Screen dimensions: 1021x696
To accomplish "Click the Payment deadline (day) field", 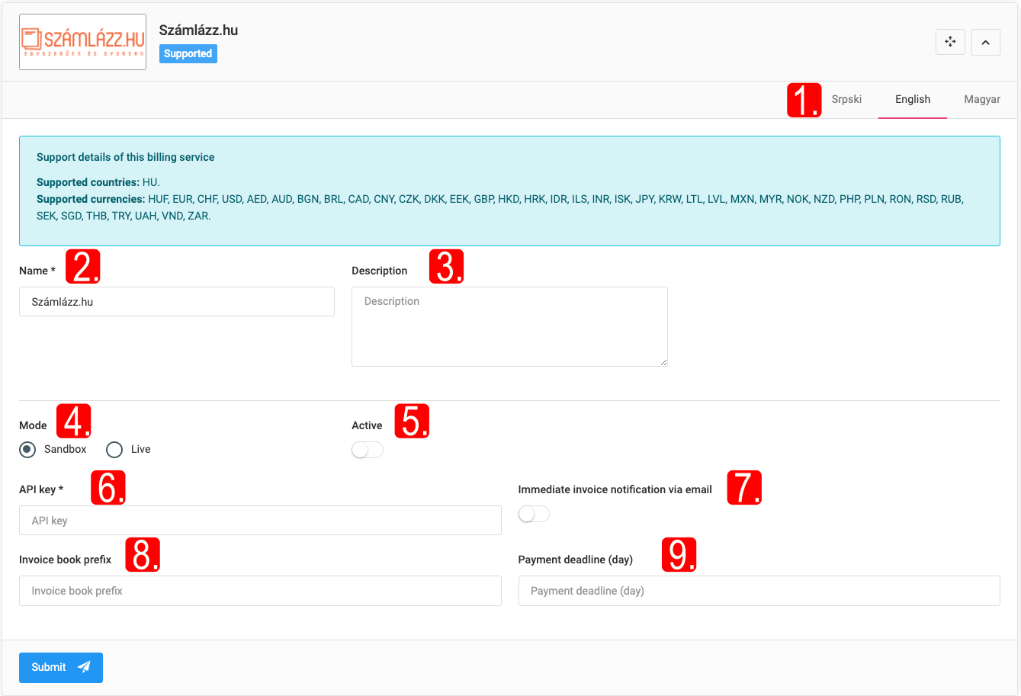I will (759, 591).
